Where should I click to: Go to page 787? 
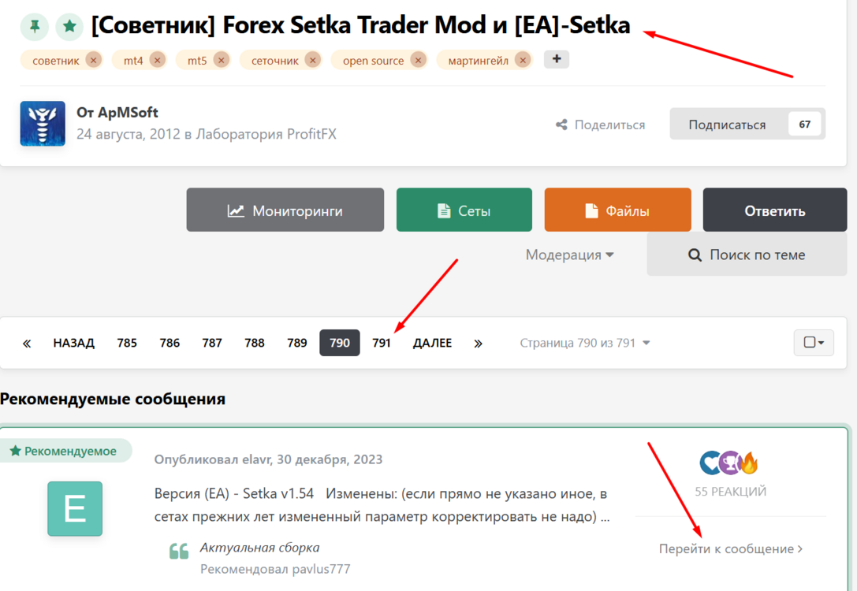pyautogui.click(x=212, y=343)
